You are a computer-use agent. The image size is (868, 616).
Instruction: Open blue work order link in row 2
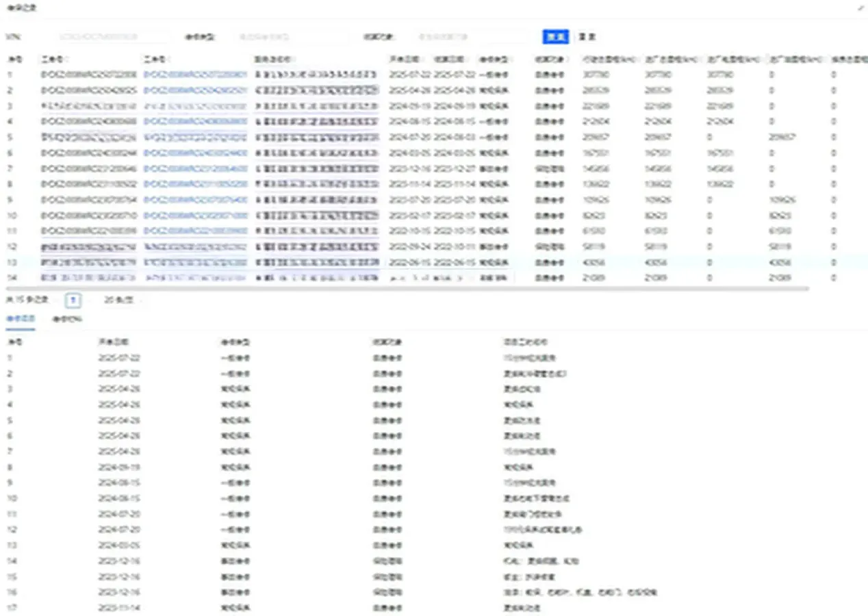tap(195, 90)
